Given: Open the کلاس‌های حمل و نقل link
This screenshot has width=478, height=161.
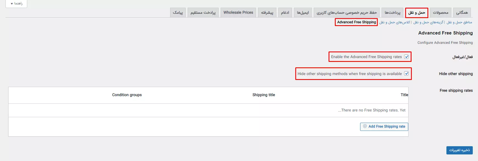Looking at the screenshot, I should [x=395, y=22].
